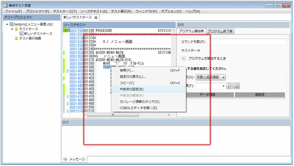
Task: Choose コピー(C) from context menu
Action: click(x=149, y=83)
